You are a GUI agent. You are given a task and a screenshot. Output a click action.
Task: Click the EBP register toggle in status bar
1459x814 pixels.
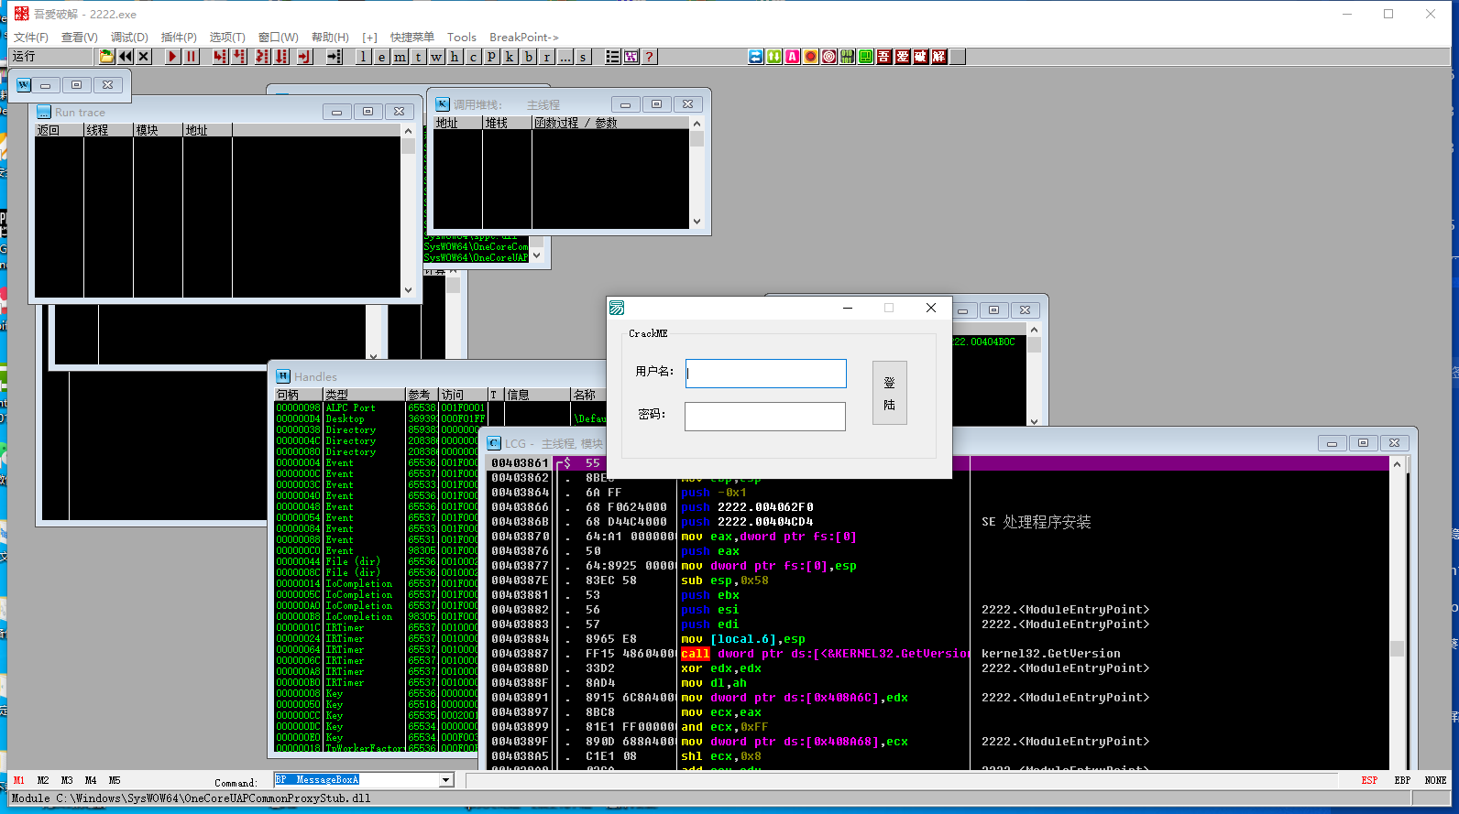(x=1402, y=781)
